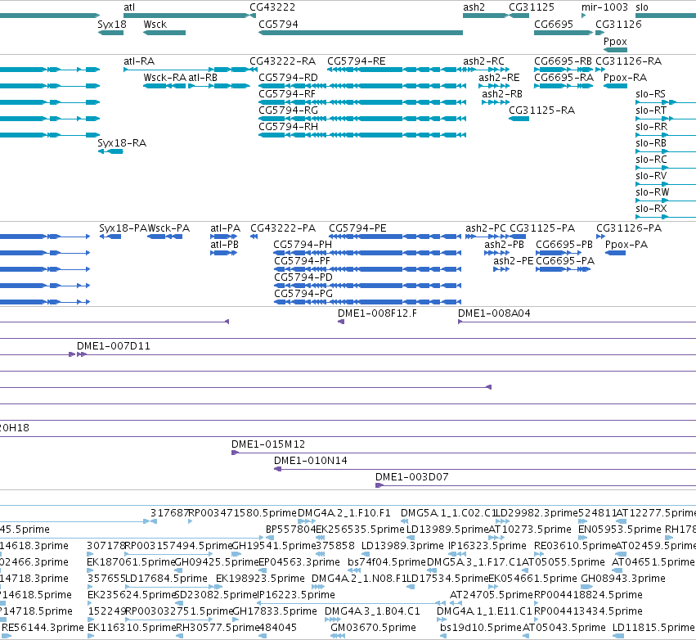Viewport: 696px width, 640px height.
Task: Select the atl gene label
Action: pos(129,7)
